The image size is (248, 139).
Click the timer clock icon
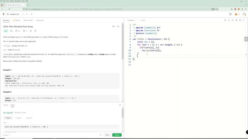[231, 14]
